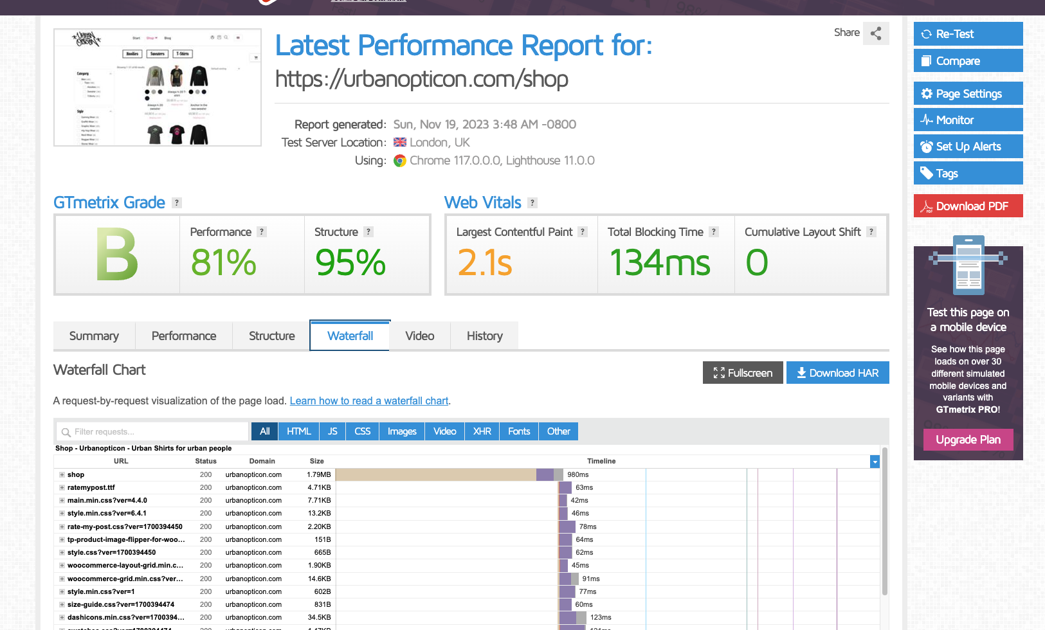
Task: Expand tp-product-image-flipper request row
Action: (x=62, y=540)
